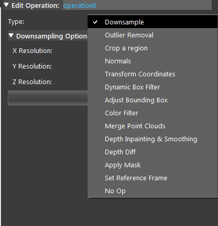This screenshot has width=218, height=226.
Task: Select Depth Inpainting & Smoothing
Action: click(x=152, y=139)
